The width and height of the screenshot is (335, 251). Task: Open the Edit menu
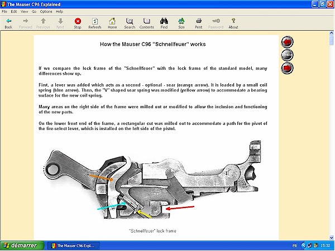coord(14,12)
